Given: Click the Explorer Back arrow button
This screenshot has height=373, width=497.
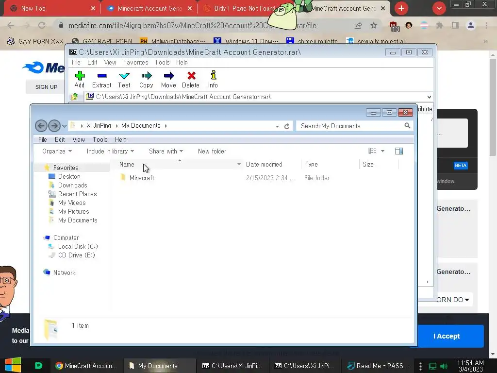Looking at the screenshot, I should [x=41, y=126].
